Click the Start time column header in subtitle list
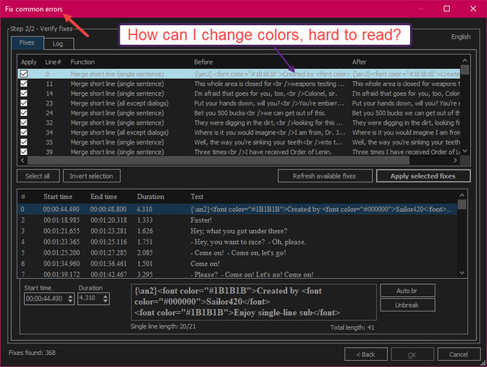 click(x=58, y=197)
